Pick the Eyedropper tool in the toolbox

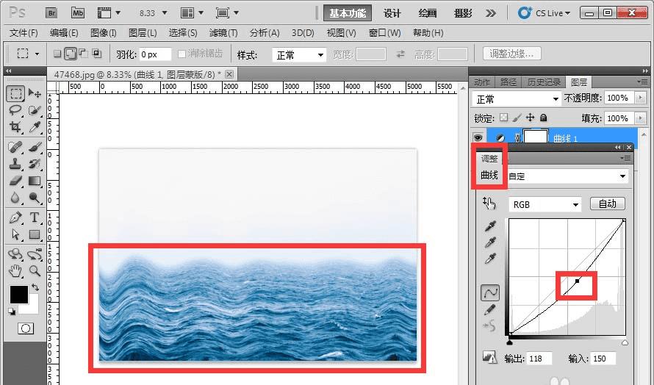35,127
